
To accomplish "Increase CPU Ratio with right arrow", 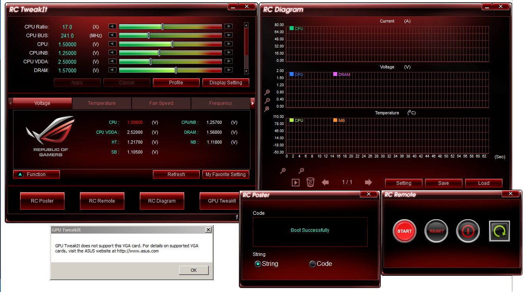I will (x=229, y=27).
